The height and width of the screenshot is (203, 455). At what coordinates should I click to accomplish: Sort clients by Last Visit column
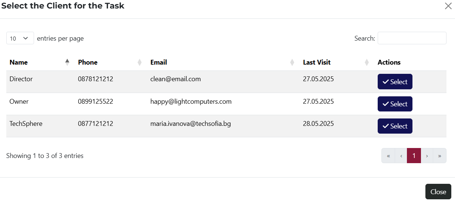point(317,62)
